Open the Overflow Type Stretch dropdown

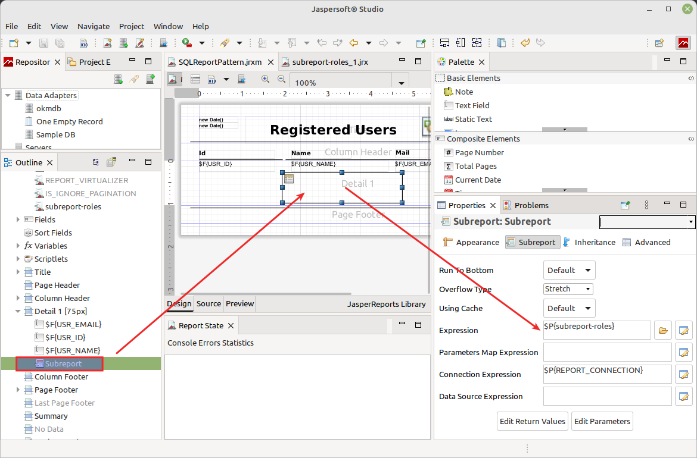[568, 289]
